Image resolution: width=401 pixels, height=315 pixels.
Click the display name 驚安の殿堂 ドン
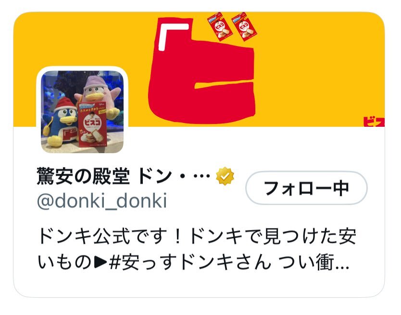click(104, 176)
